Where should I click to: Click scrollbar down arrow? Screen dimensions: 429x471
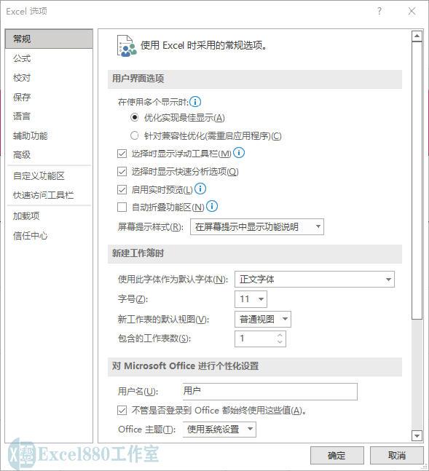(417, 435)
